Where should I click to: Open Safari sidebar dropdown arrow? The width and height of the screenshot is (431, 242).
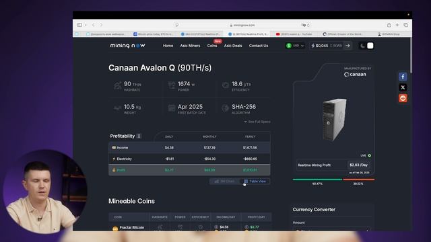86,25
